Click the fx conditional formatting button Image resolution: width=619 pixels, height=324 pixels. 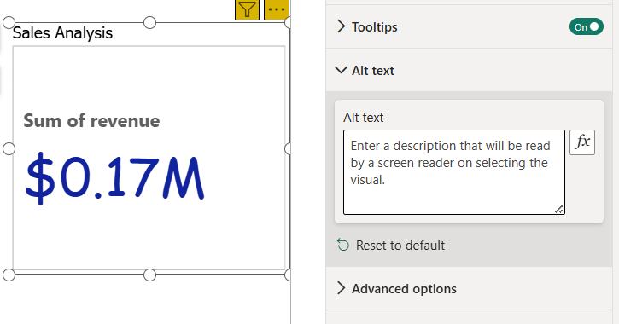582,142
